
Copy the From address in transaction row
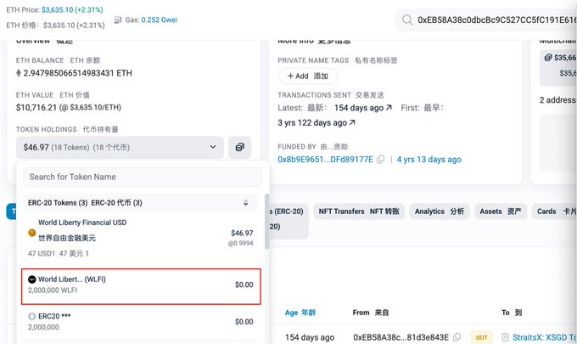pos(457,337)
